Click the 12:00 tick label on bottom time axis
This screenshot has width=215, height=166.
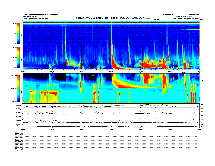point(111,129)
